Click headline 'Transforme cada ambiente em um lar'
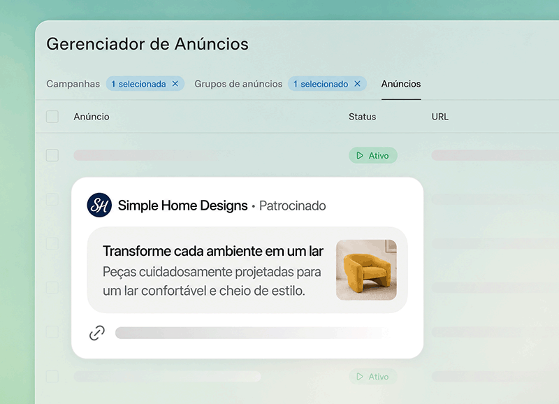 (213, 251)
